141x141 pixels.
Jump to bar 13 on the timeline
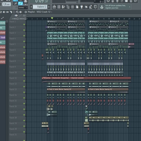89,19
